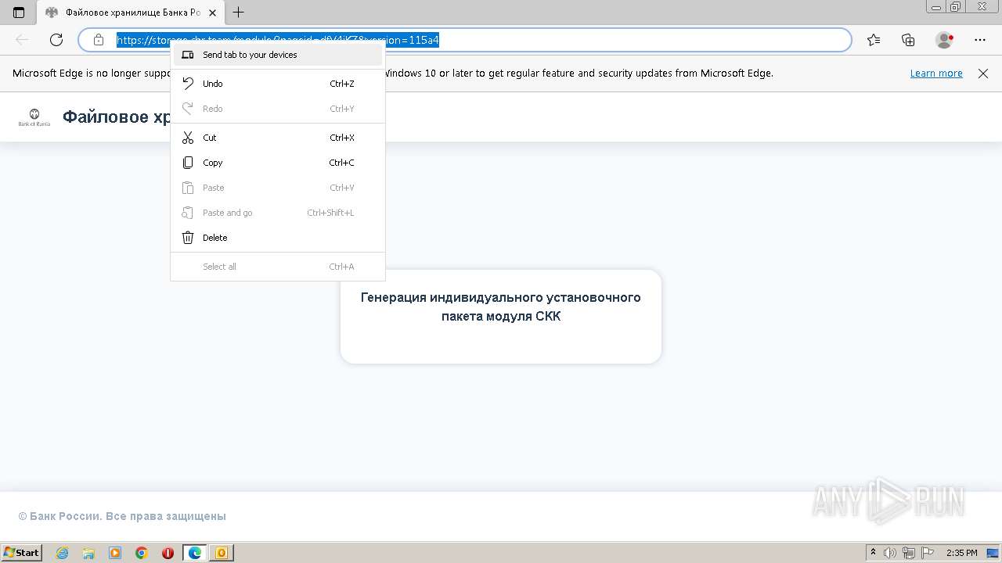The width and height of the screenshot is (1002, 563).
Task: Click Select all menu entry
Action: (x=278, y=267)
